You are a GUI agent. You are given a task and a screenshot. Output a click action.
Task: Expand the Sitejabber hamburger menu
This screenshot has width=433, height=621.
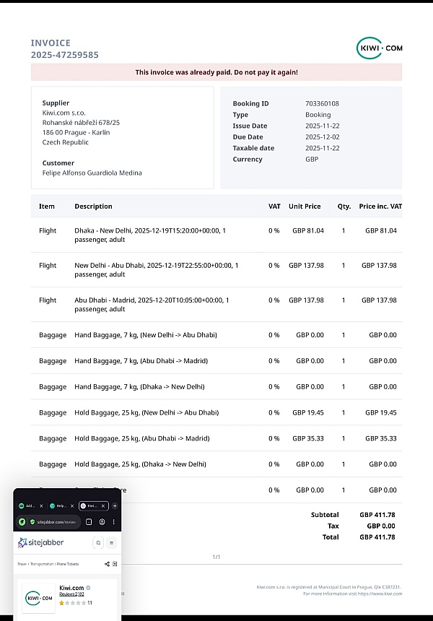point(111,542)
